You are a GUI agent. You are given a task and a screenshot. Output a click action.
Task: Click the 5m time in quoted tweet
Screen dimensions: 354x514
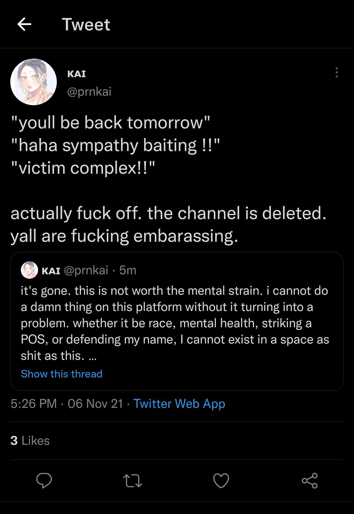click(128, 270)
